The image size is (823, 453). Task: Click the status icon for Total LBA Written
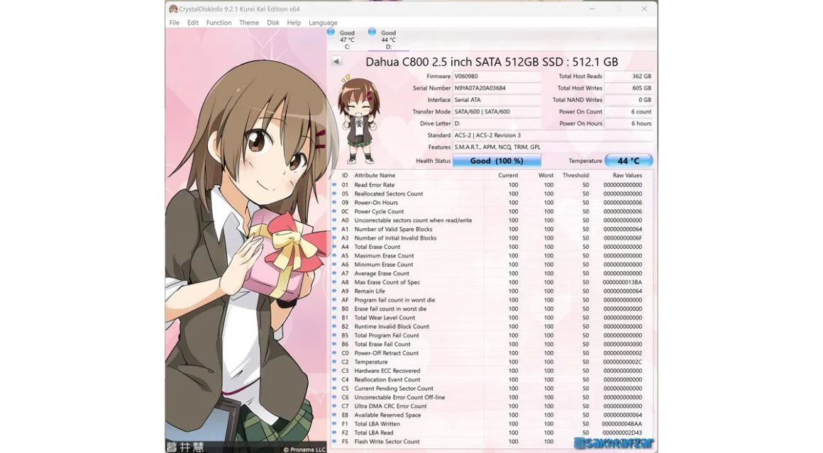point(334,424)
